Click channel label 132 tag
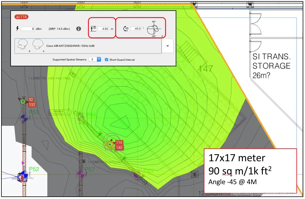305x199 pixels. [x=32, y=105]
